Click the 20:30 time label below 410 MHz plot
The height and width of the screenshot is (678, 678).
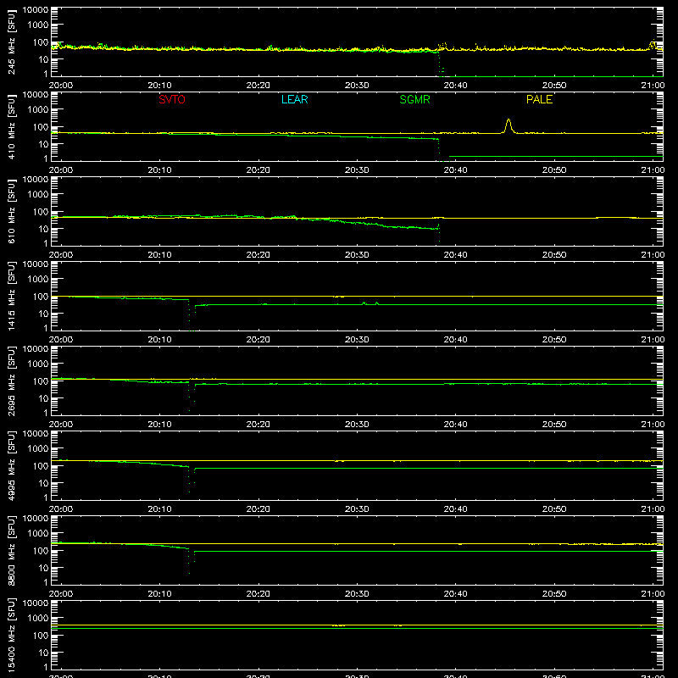point(357,170)
